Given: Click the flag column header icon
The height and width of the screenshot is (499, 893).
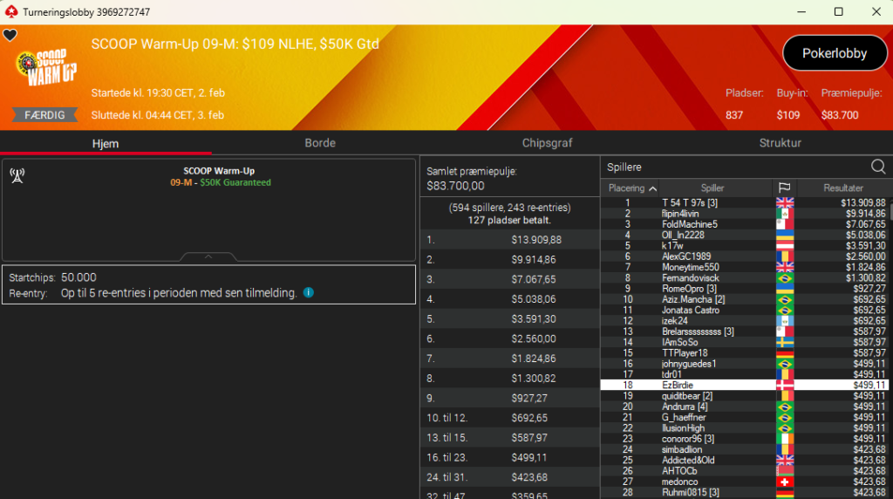Looking at the screenshot, I should [x=784, y=188].
